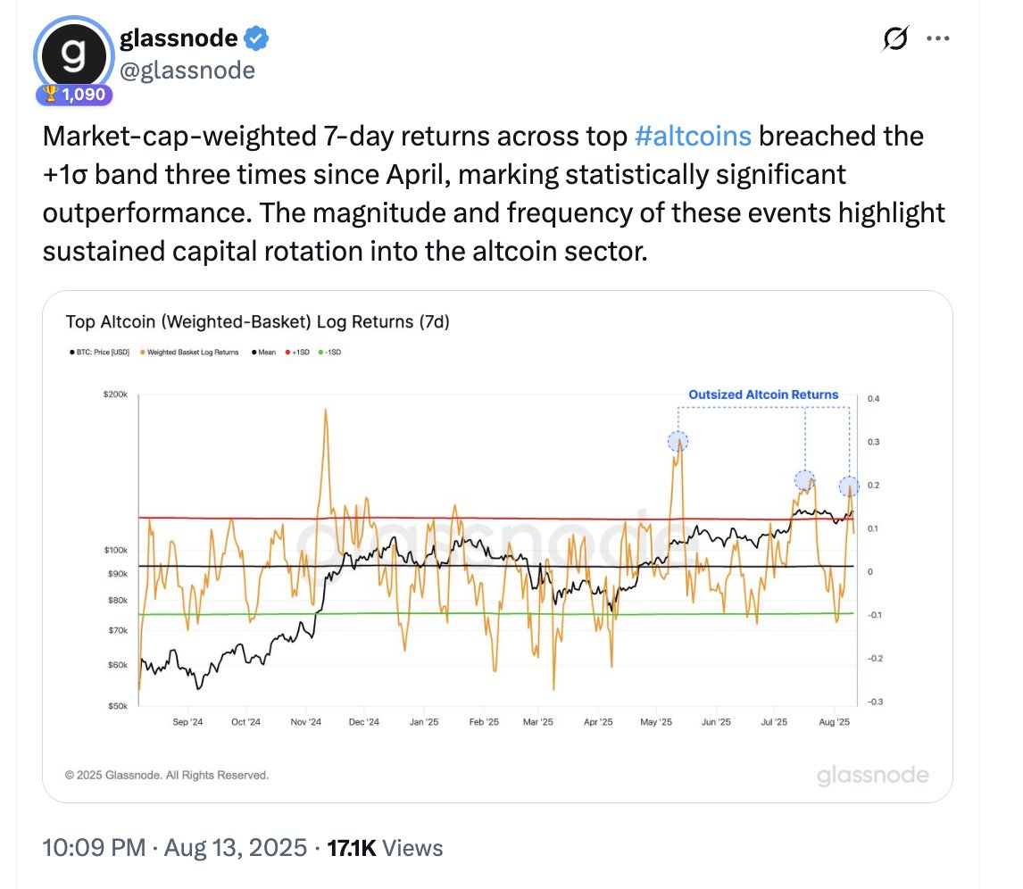1023x889 pixels.
Task: Click the May '25 highlighted peak circle
Action: coord(678,442)
